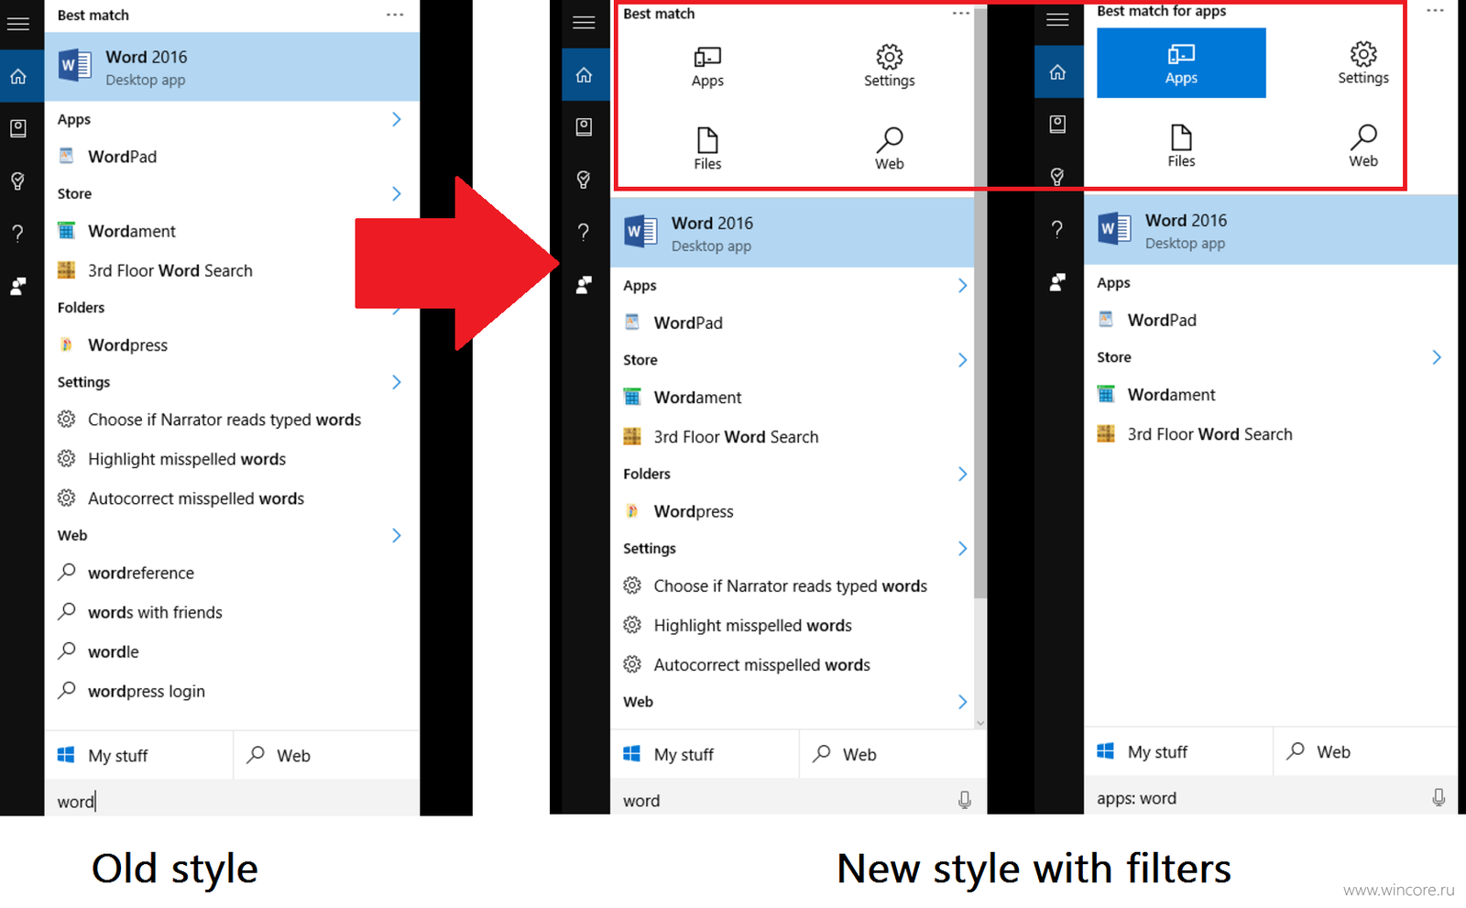Expand Settings category chevron in middle panel
Viewport: 1466px width, 908px height.
click(x=962, y=548)
